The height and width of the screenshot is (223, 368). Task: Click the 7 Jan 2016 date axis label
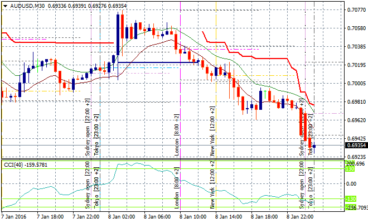[13, 216]
